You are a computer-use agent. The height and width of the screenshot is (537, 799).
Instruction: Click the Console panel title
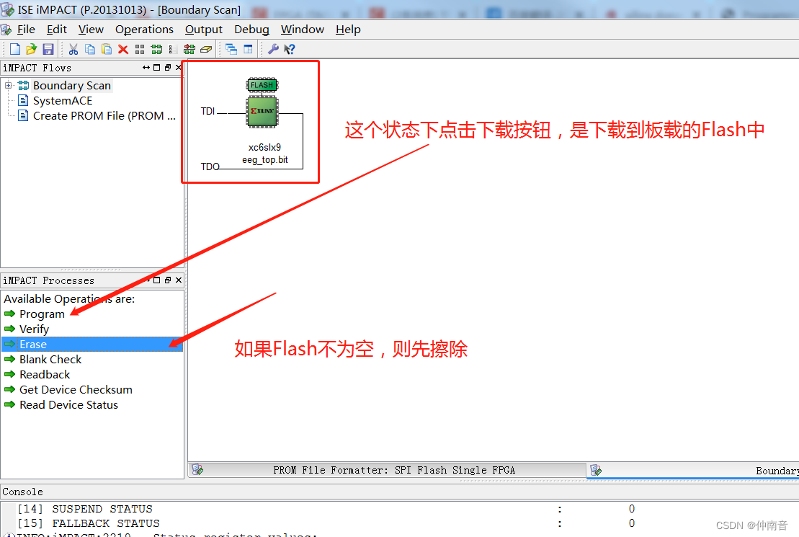(22, 492)
